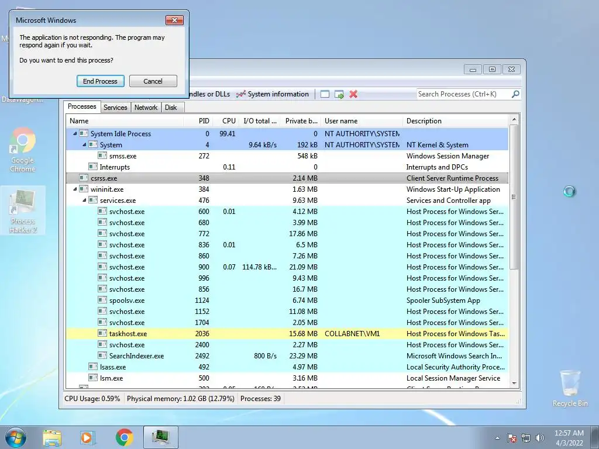Collapse the services.exe tree node
The height and width of the screenshot is (449, 599).
coord(84,200)
